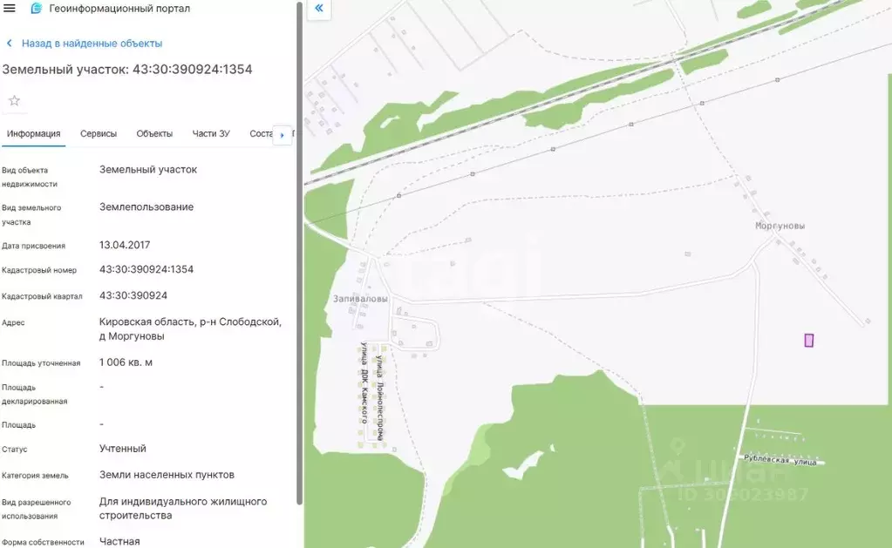Open the partially hidden Соста tab
Screen dimensions: 892x548
(x=260, y=134)
